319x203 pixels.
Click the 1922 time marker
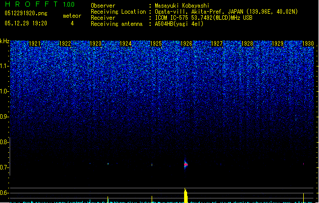[65, 43]
